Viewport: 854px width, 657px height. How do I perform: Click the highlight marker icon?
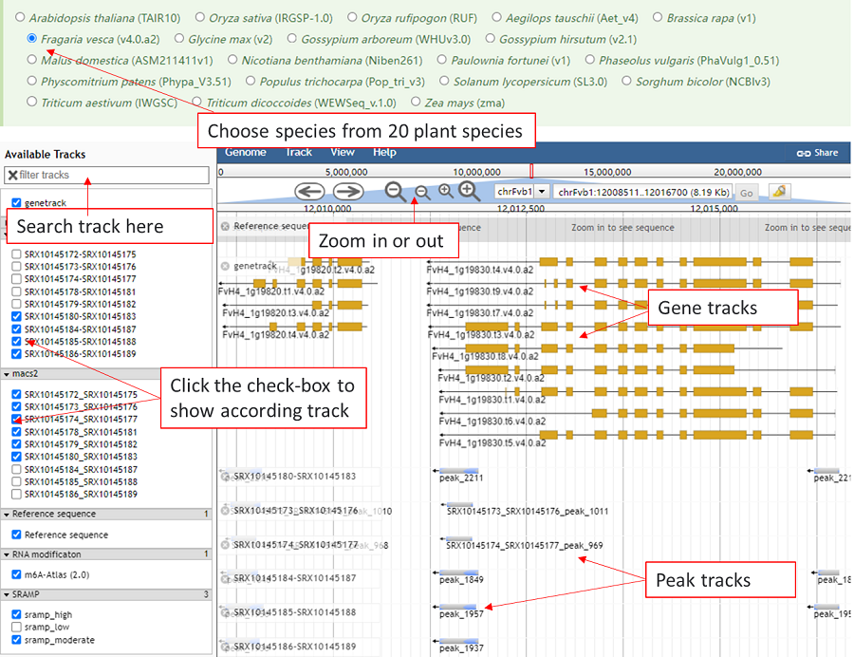(779, 192)
